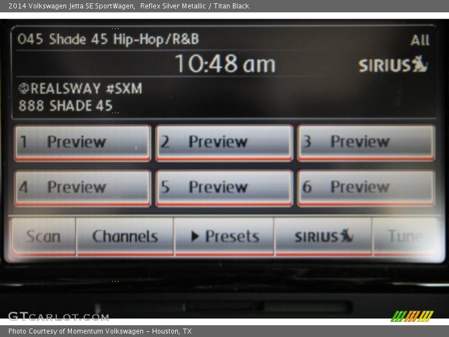Click the striped green-orange logo at bottom right
The height and width of the screenshot is (337, 449).
click(412, 316)
